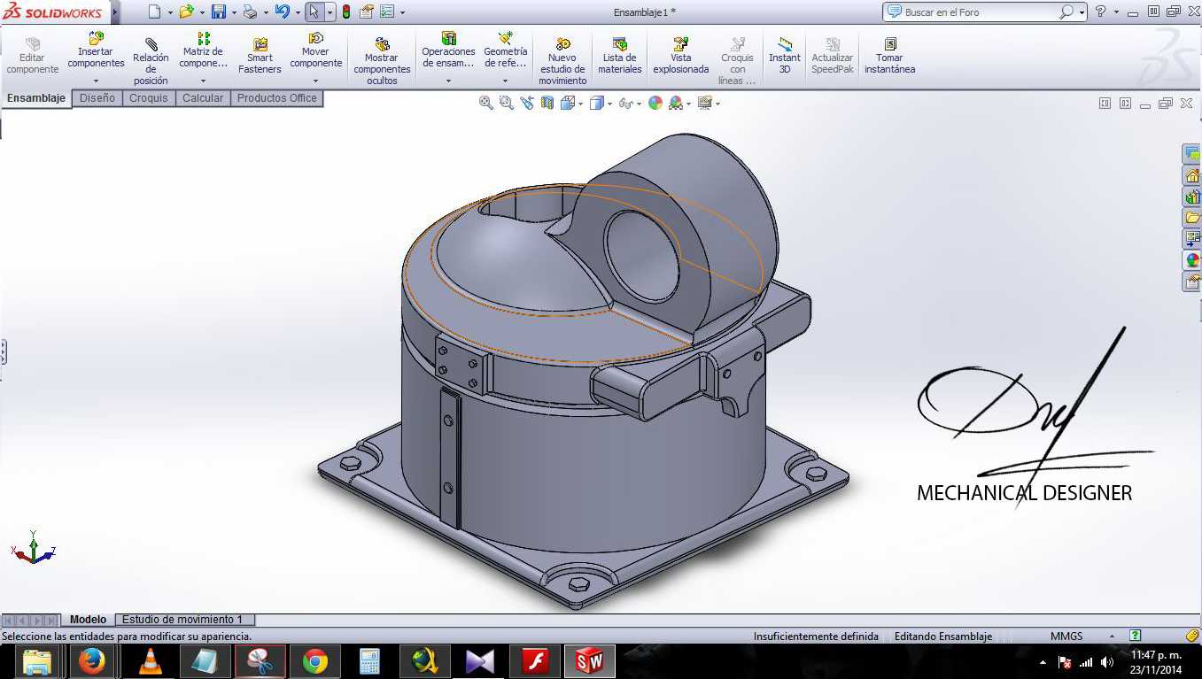Open the Options checklist icon
The image size is (1202, 679).
[x=387, y=12]
